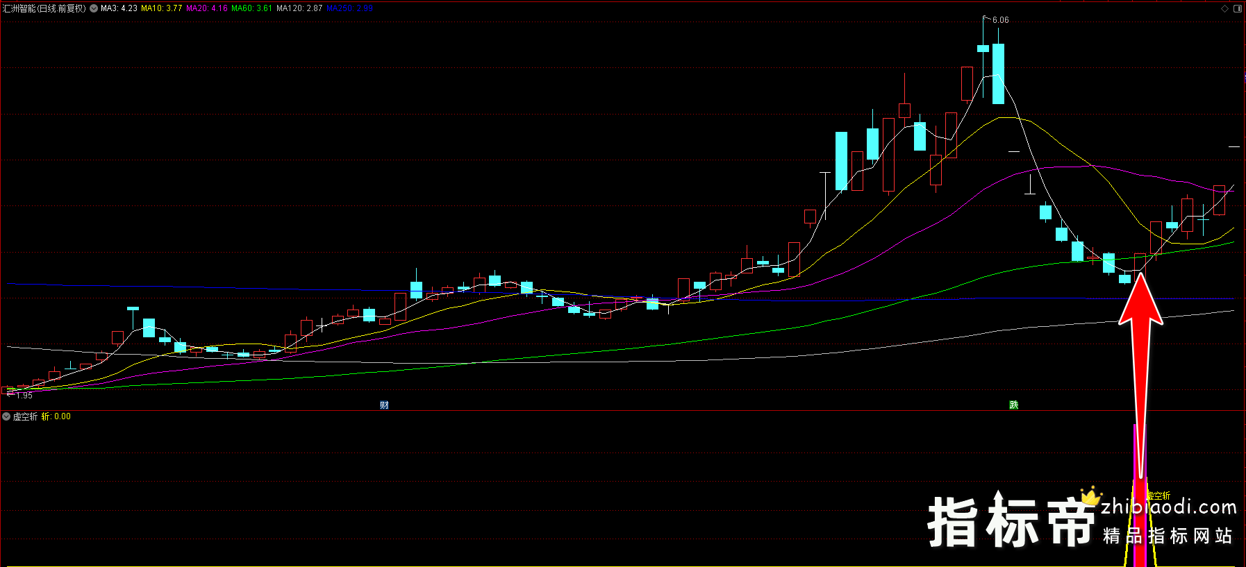1246x567 pixels.
Task: Expand the dropdown beside 虚空斩 indicator name
Action: pos(6,416)
